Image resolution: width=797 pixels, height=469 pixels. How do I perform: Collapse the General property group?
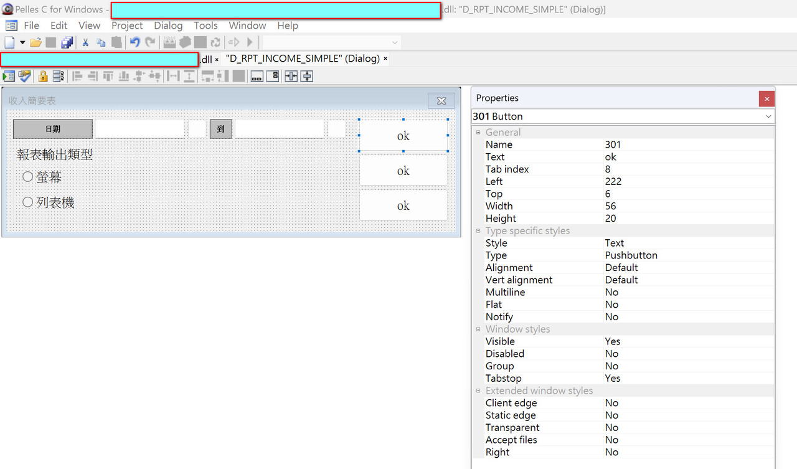tap(478, 132)
